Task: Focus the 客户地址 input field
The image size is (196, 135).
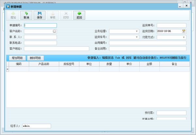Action: click(x=57, y=49)
